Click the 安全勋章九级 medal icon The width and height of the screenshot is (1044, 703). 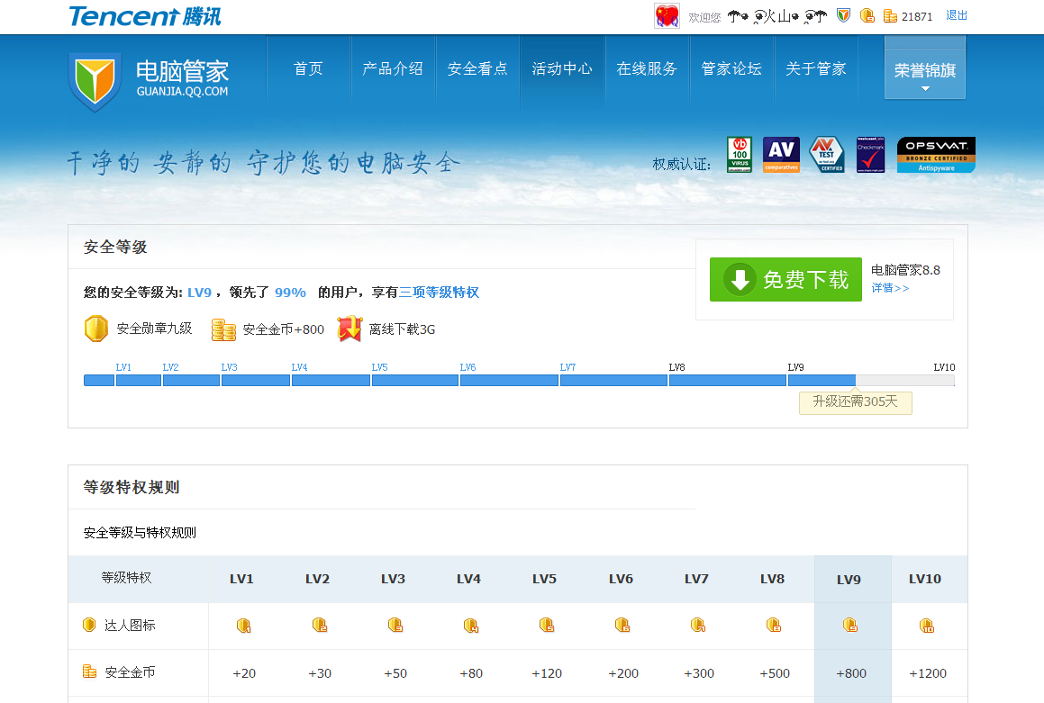pyautogui.click(x=96, y=329)
